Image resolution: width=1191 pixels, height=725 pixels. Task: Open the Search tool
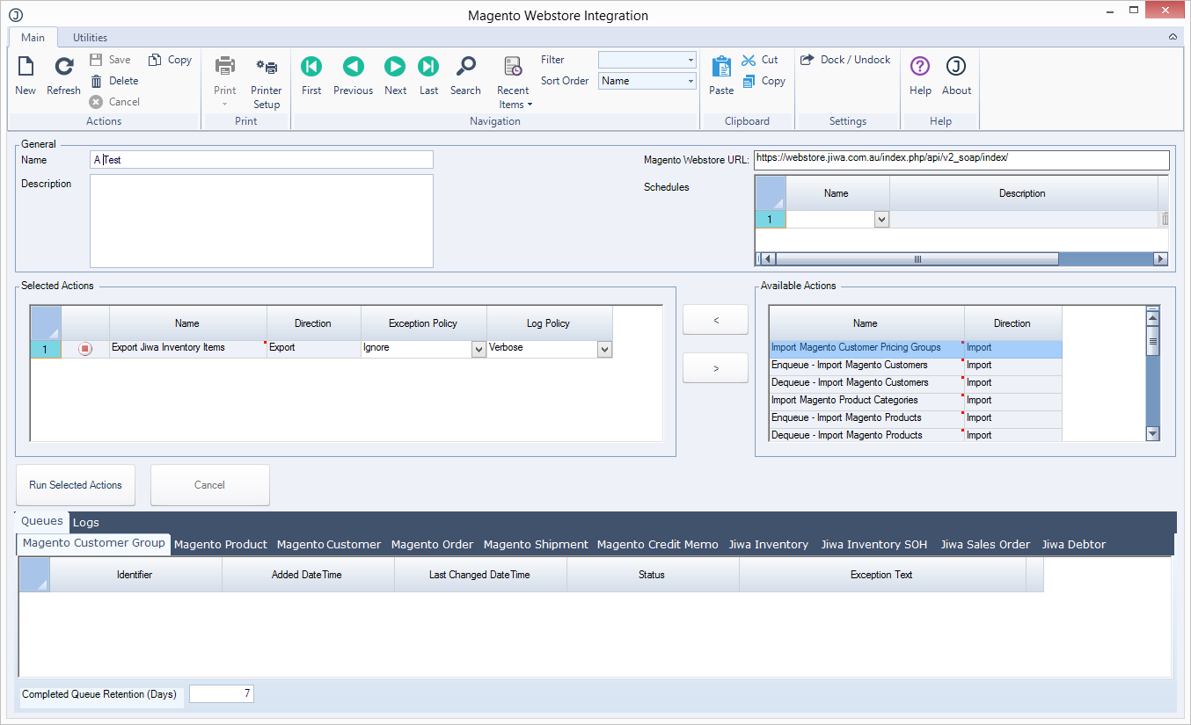465,68
